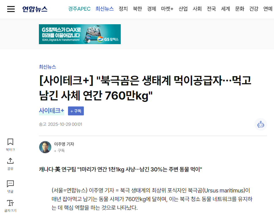Screen dimensions: 274x221
Task: Open the 경주APEC menu item
Action: click(79, 9)
